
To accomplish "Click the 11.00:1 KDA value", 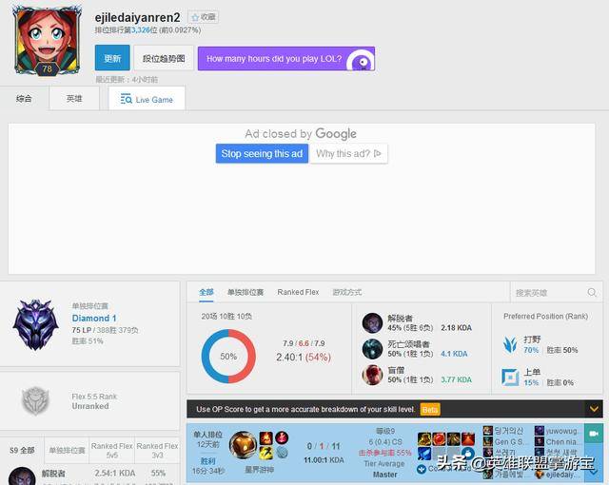I will 324,460.
